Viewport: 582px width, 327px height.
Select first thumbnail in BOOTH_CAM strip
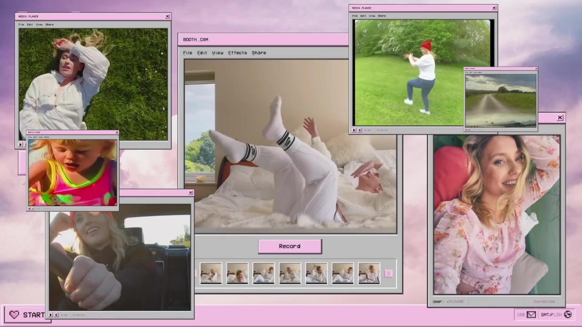(x=211, y=273)
